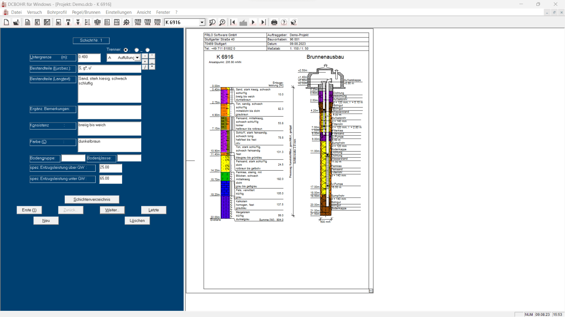Viewport: 565px width, 317px height.
Task: Click the Schichtenverzeichnis button
Action: (92, 200)
